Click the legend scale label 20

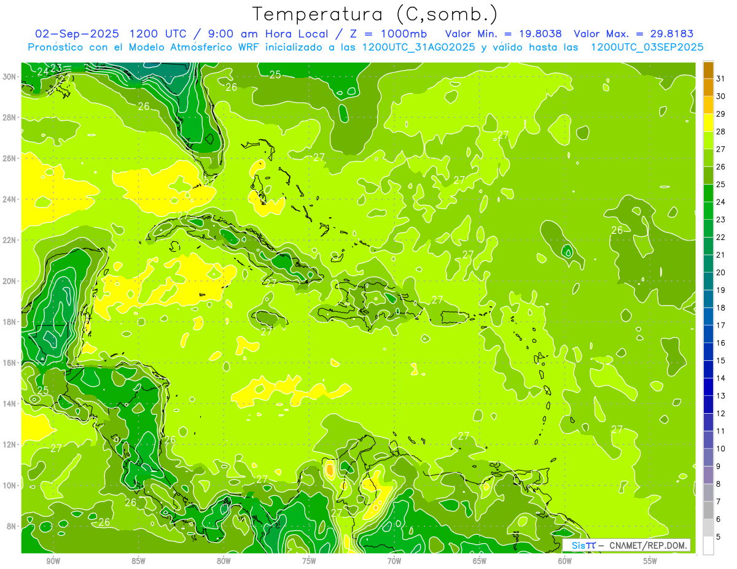click(721, 272)
